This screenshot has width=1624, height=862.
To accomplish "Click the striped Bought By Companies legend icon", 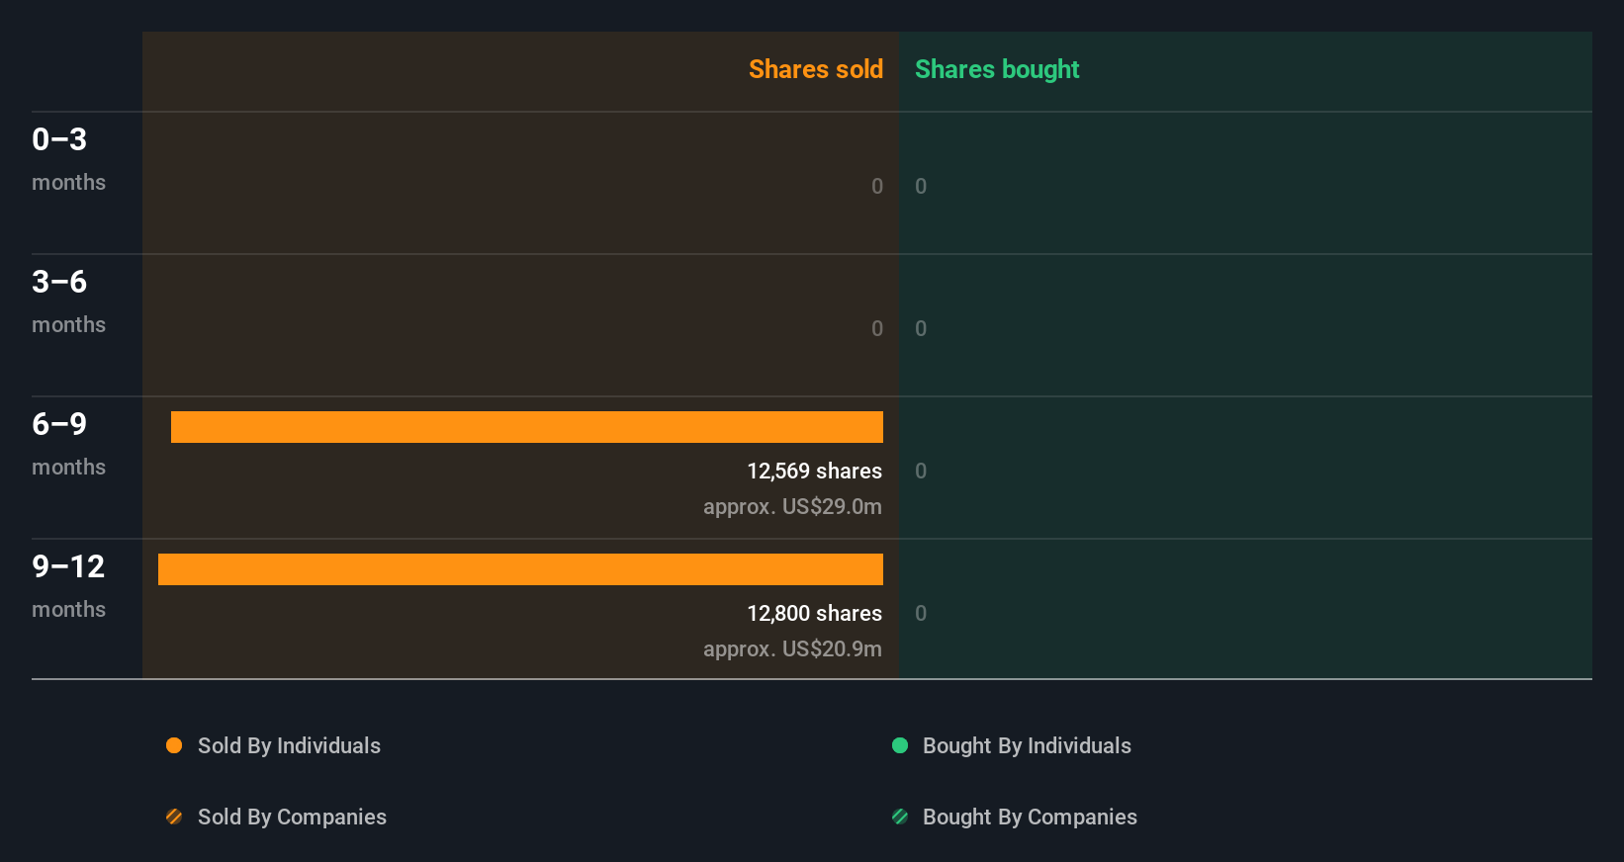I will click(x=900, y=817).
